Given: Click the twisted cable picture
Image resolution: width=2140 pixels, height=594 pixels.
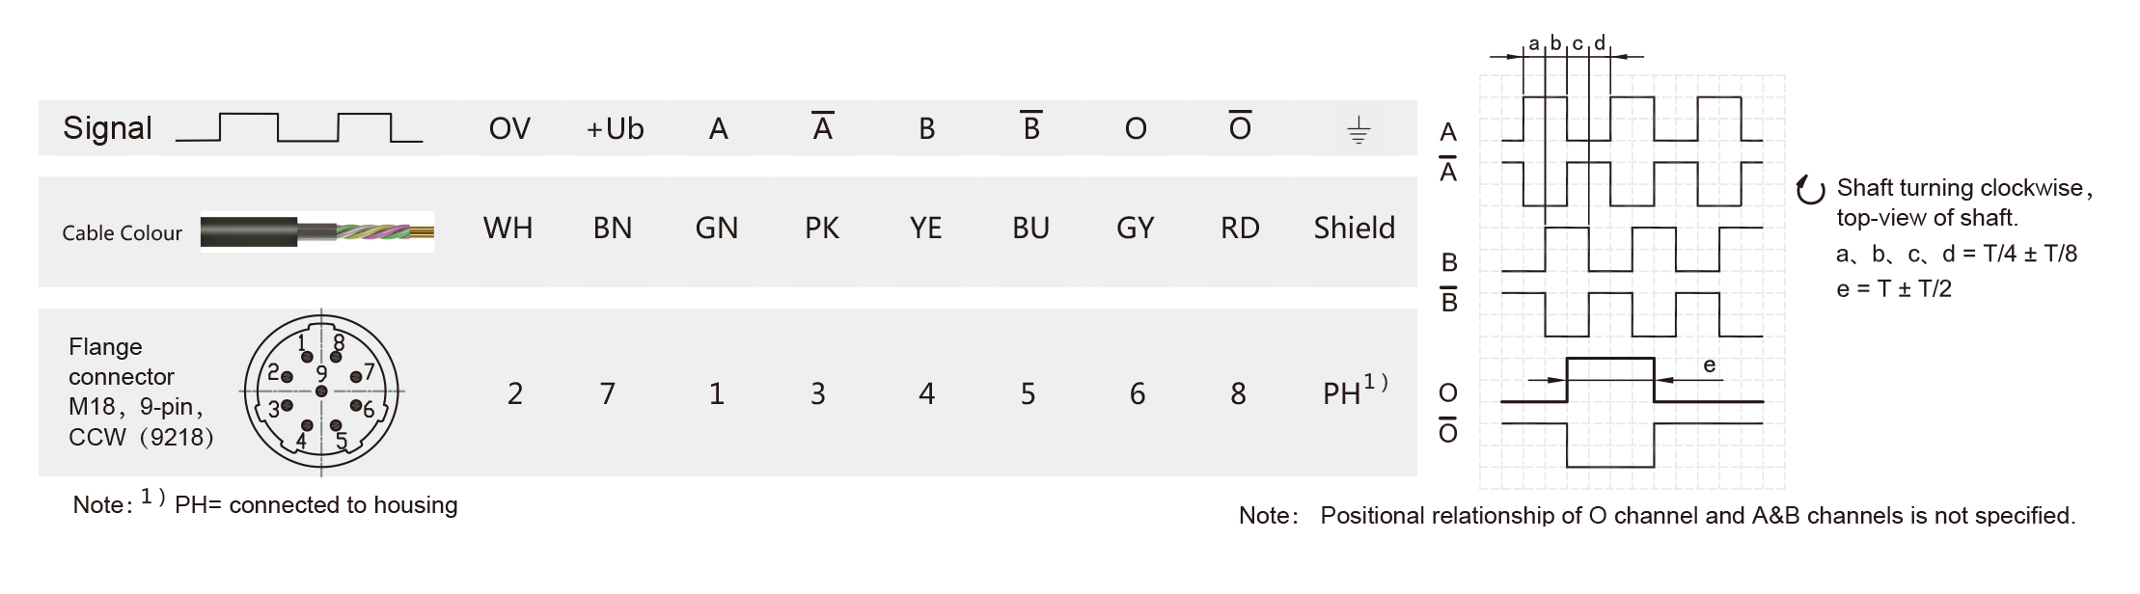Looking at the screenshot, I should coord(317,232).
